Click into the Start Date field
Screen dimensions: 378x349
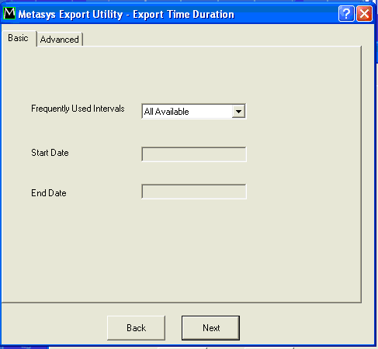(194, 154)
